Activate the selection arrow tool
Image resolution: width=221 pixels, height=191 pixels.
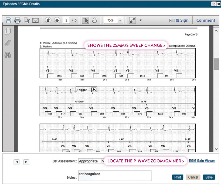pyautogui.click(x=85, y=20)
